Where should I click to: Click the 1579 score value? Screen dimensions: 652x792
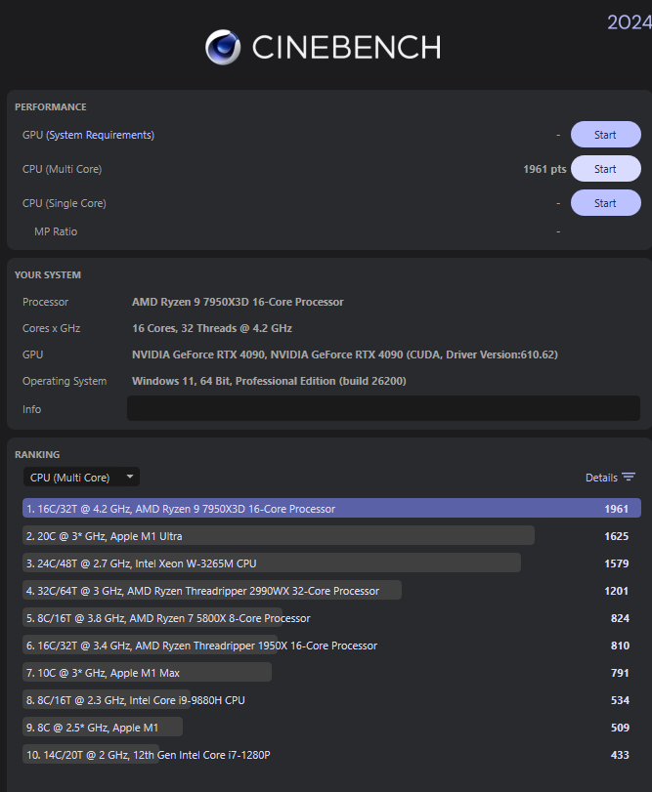point(617,563)
